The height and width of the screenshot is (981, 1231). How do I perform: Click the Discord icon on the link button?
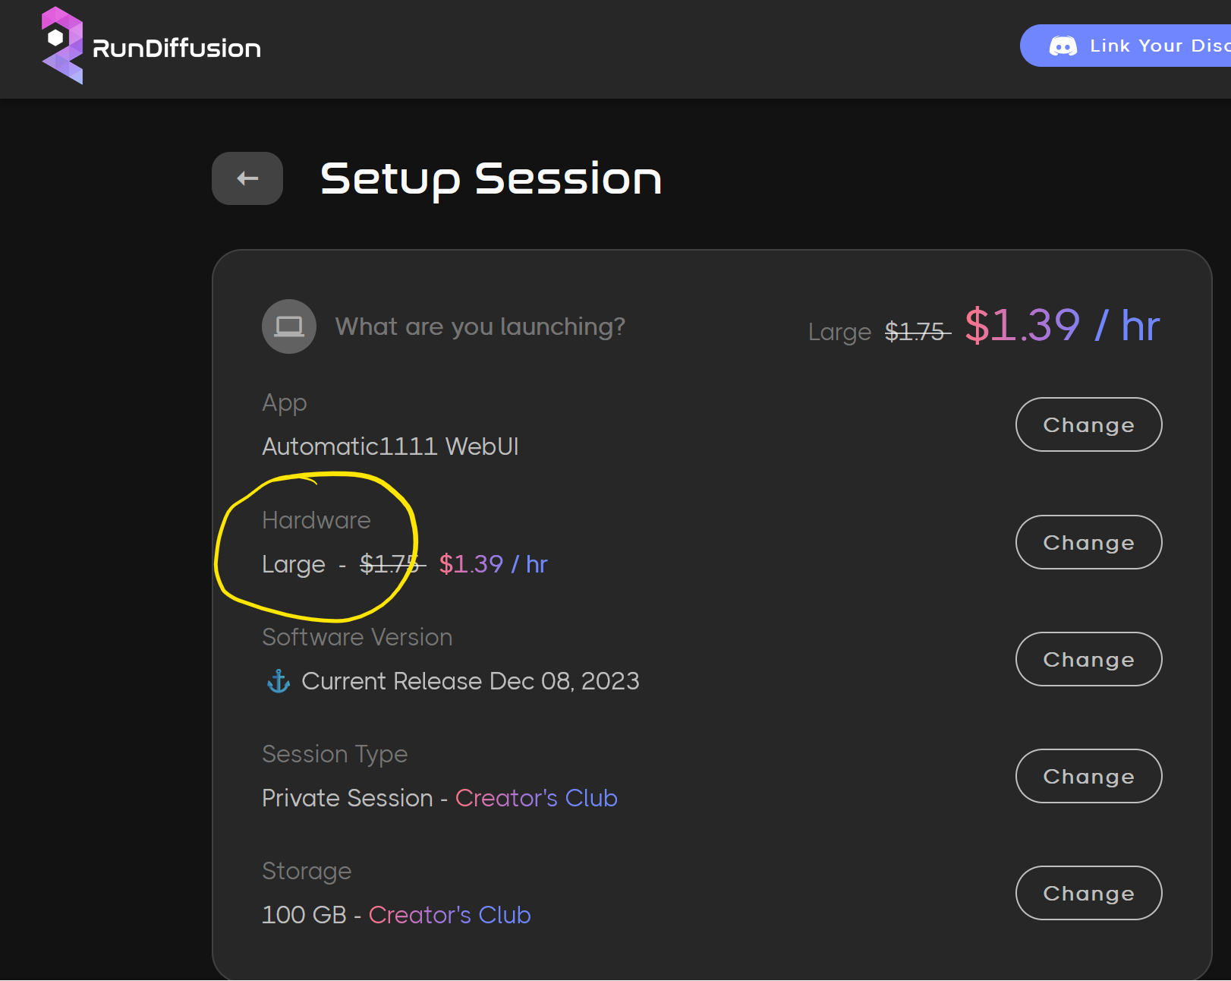coord(1066,46)
